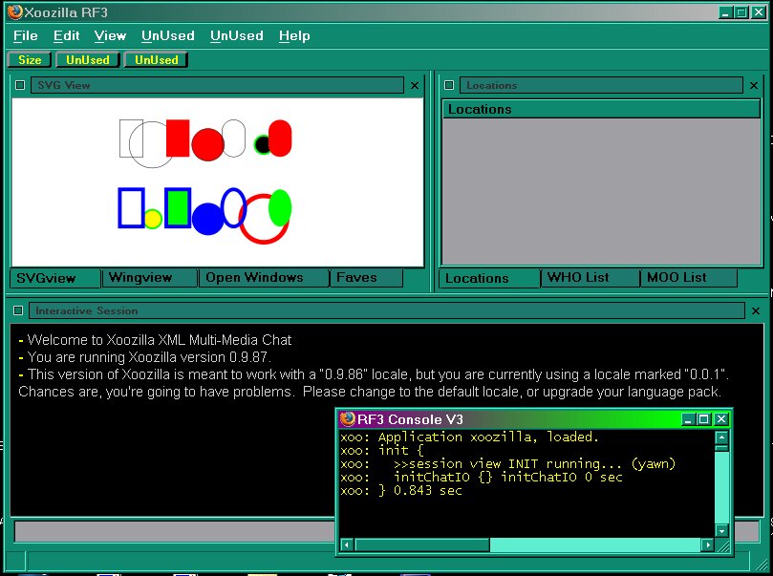Click the Interactive Session panel title bar
773x576 pixels.
[387, 310]
